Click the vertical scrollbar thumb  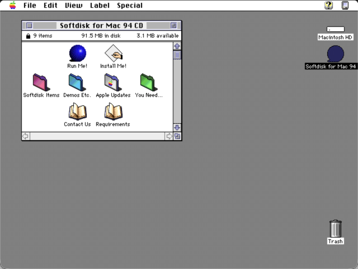click(x=177, y=55)
